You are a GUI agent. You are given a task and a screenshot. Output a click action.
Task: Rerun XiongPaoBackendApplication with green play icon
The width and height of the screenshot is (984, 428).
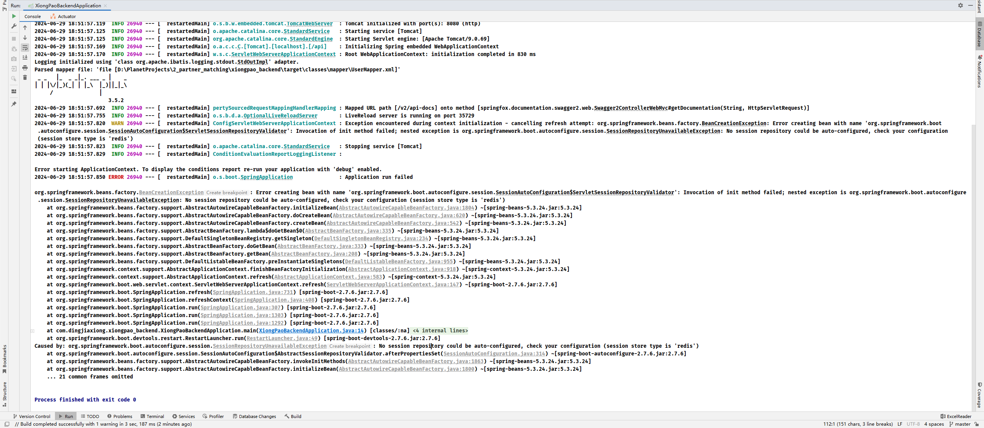(14, 16)
